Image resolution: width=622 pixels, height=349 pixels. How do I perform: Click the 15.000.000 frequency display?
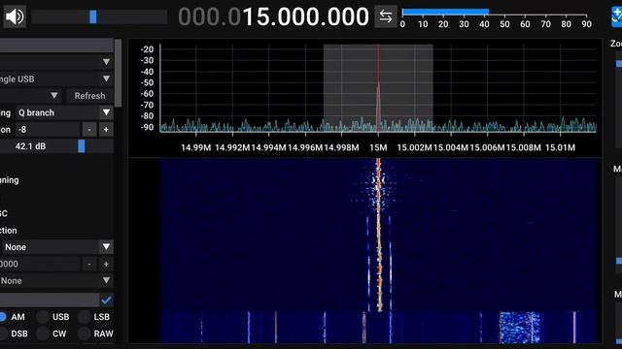click(x=273, y=16)
